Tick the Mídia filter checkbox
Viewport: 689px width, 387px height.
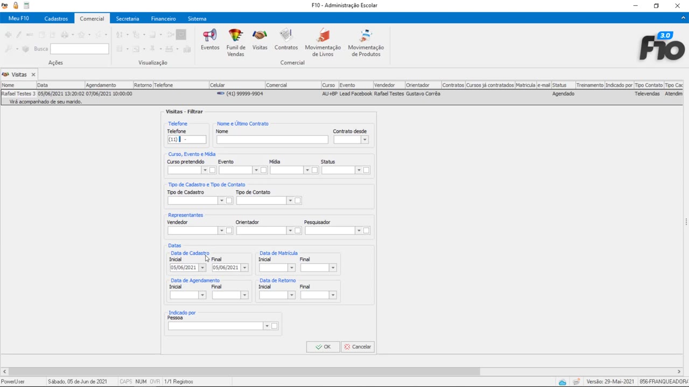coord(315,170)
